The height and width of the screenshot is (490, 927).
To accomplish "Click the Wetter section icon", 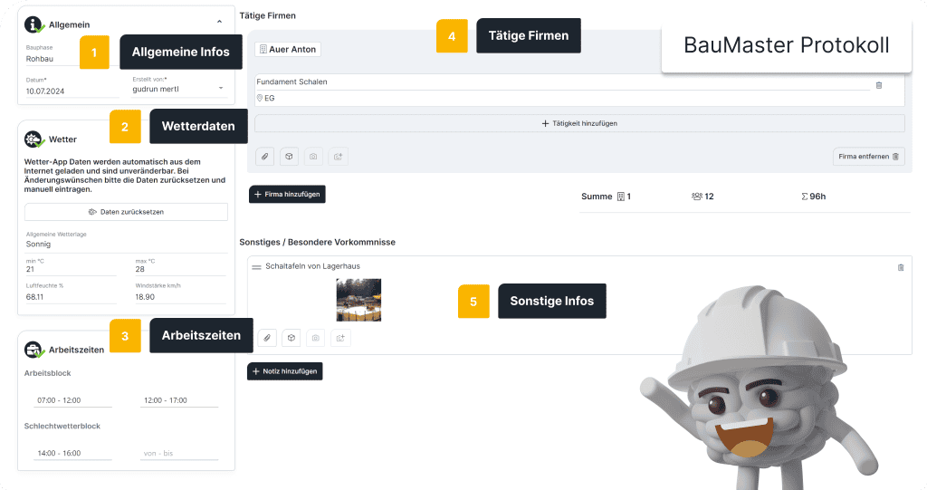I will tap(33, 139).
